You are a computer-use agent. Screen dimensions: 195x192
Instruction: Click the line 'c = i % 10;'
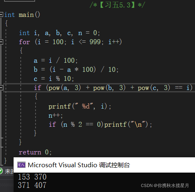point(54,79)
